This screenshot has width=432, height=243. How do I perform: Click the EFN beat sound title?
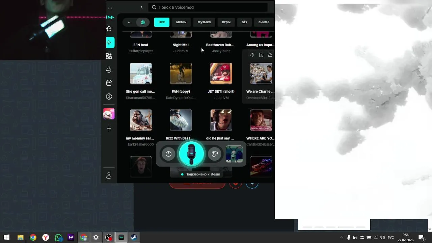tap(141, 45)
